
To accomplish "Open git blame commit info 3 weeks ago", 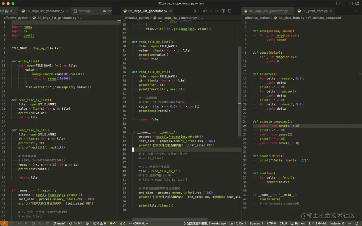I will 204,223.
